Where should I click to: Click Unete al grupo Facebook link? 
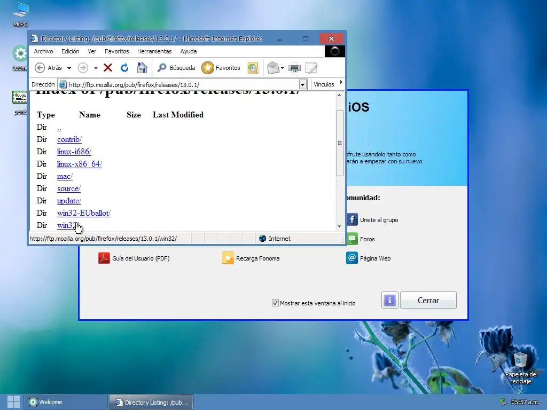[x=372, y=219]
